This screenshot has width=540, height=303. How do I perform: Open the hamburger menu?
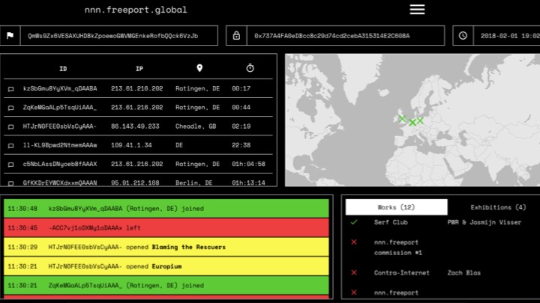(417, 10)
